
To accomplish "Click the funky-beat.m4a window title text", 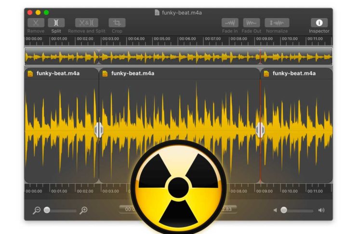I will click(182, 13).
